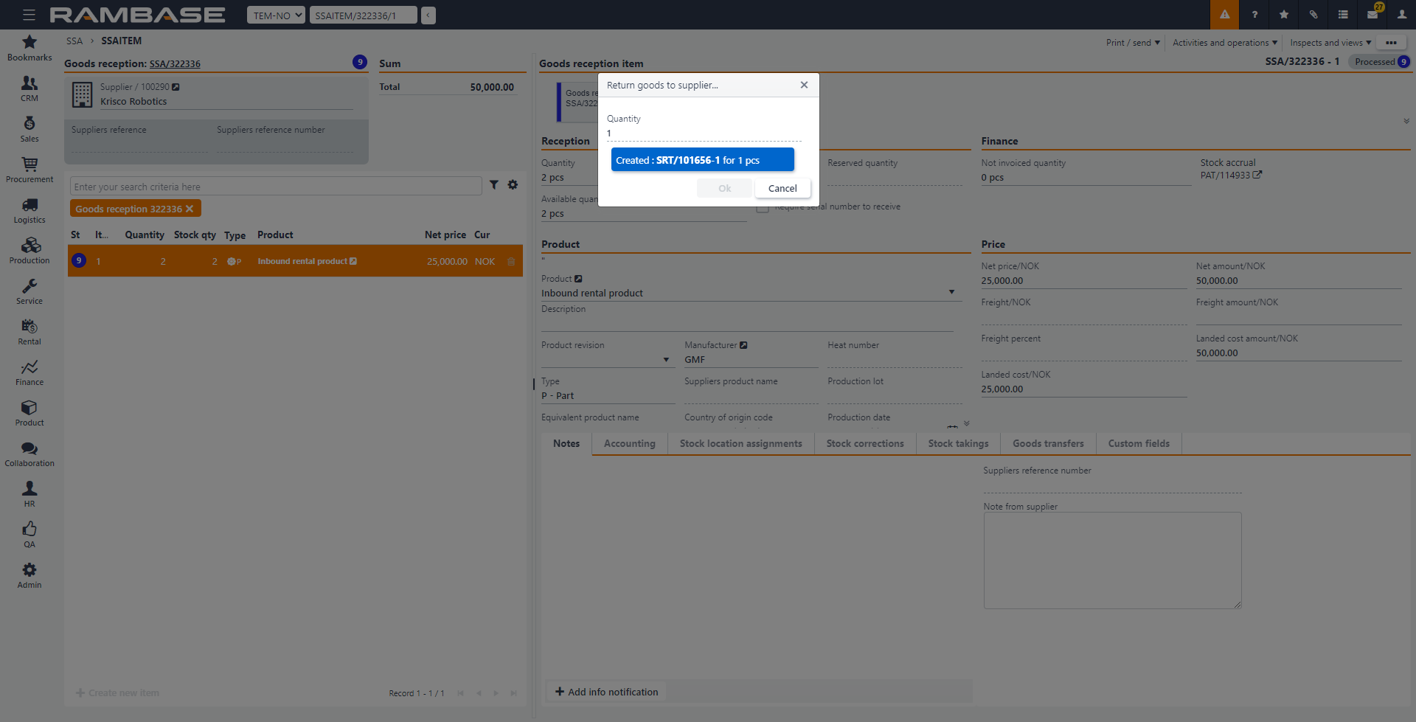Open search settings gear icon

pos(513,185)
